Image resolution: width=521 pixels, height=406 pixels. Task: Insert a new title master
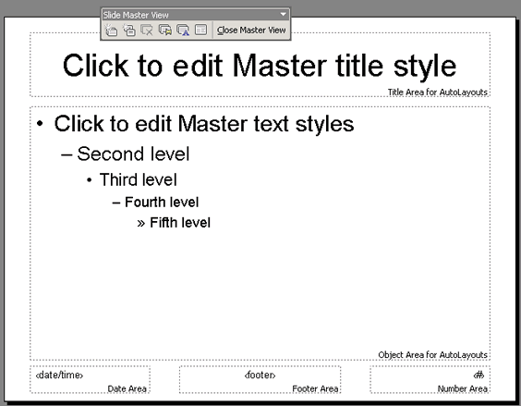coord(129,31)
